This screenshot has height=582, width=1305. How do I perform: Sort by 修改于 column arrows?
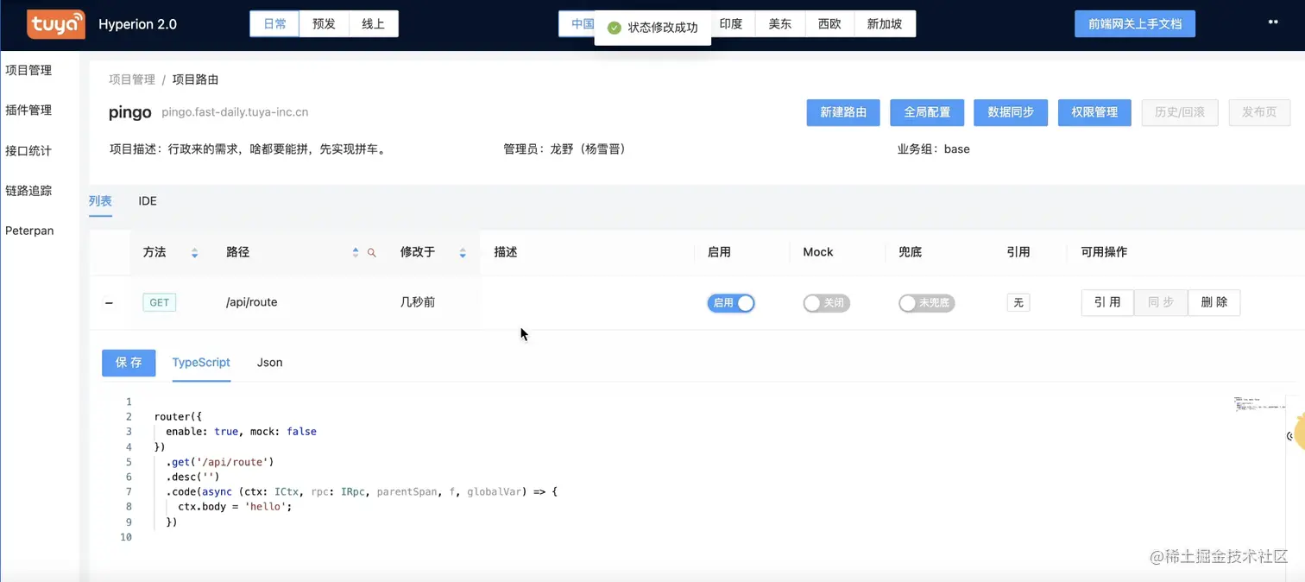click(463, 253)
